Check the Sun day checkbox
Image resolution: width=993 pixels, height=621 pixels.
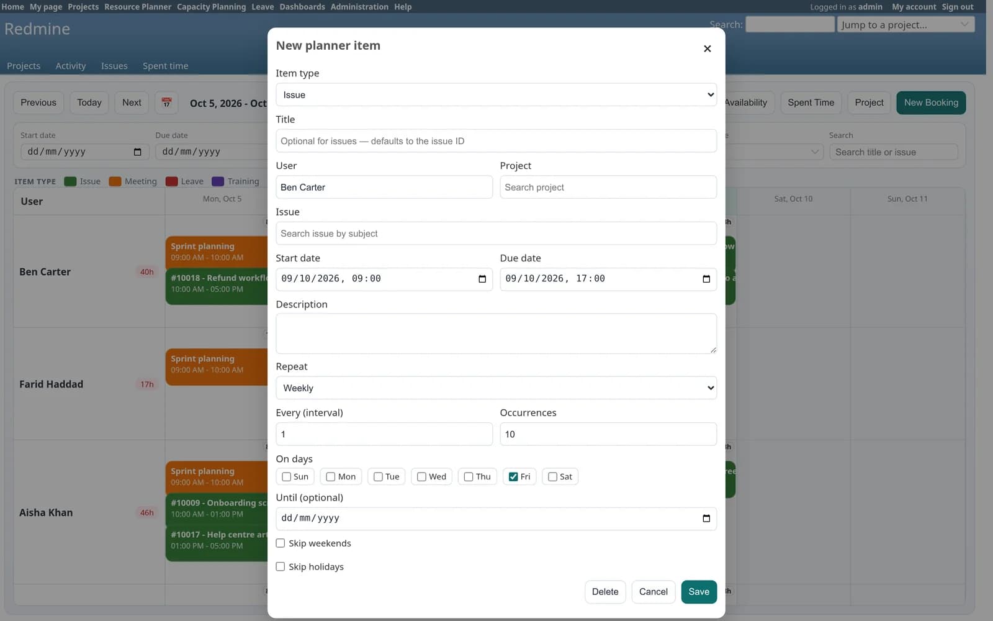click(286, 477)
